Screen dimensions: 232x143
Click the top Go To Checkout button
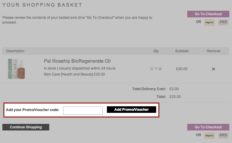pos(208,14)
